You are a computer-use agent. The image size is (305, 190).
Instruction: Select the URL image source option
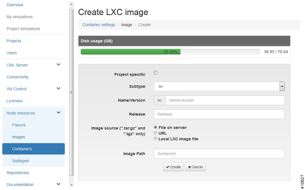155,133
